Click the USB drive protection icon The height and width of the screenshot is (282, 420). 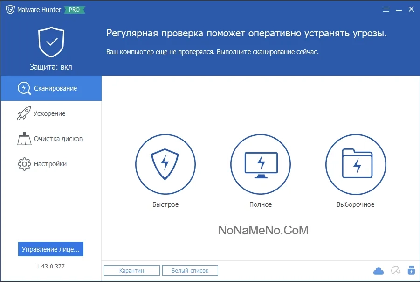pos(411,270)
